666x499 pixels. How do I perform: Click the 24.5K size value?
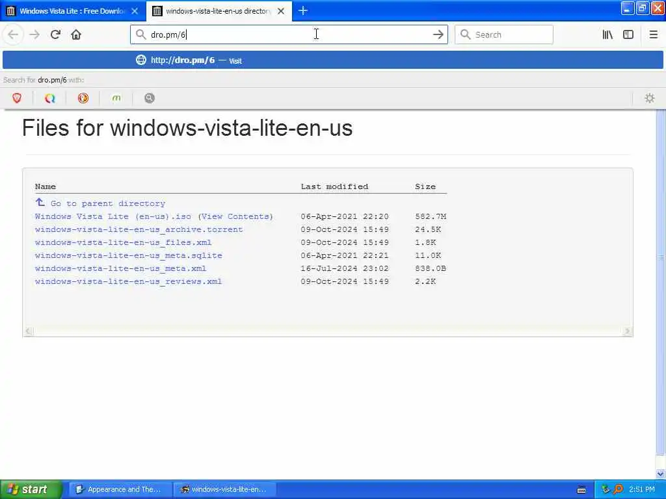[428, 229]
